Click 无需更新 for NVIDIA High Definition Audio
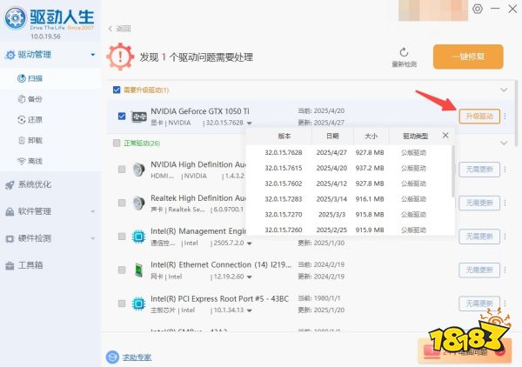 tap(479, 170)
